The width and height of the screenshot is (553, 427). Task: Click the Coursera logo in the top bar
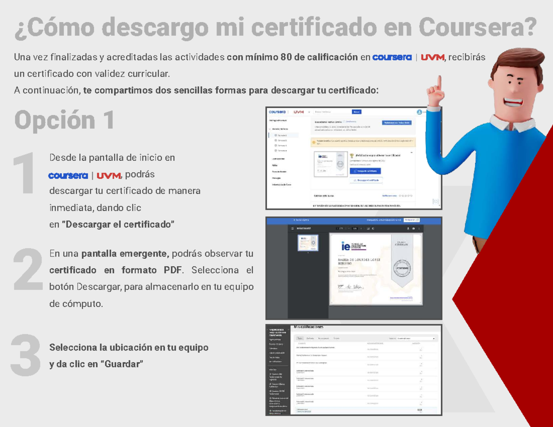point(276,112)
